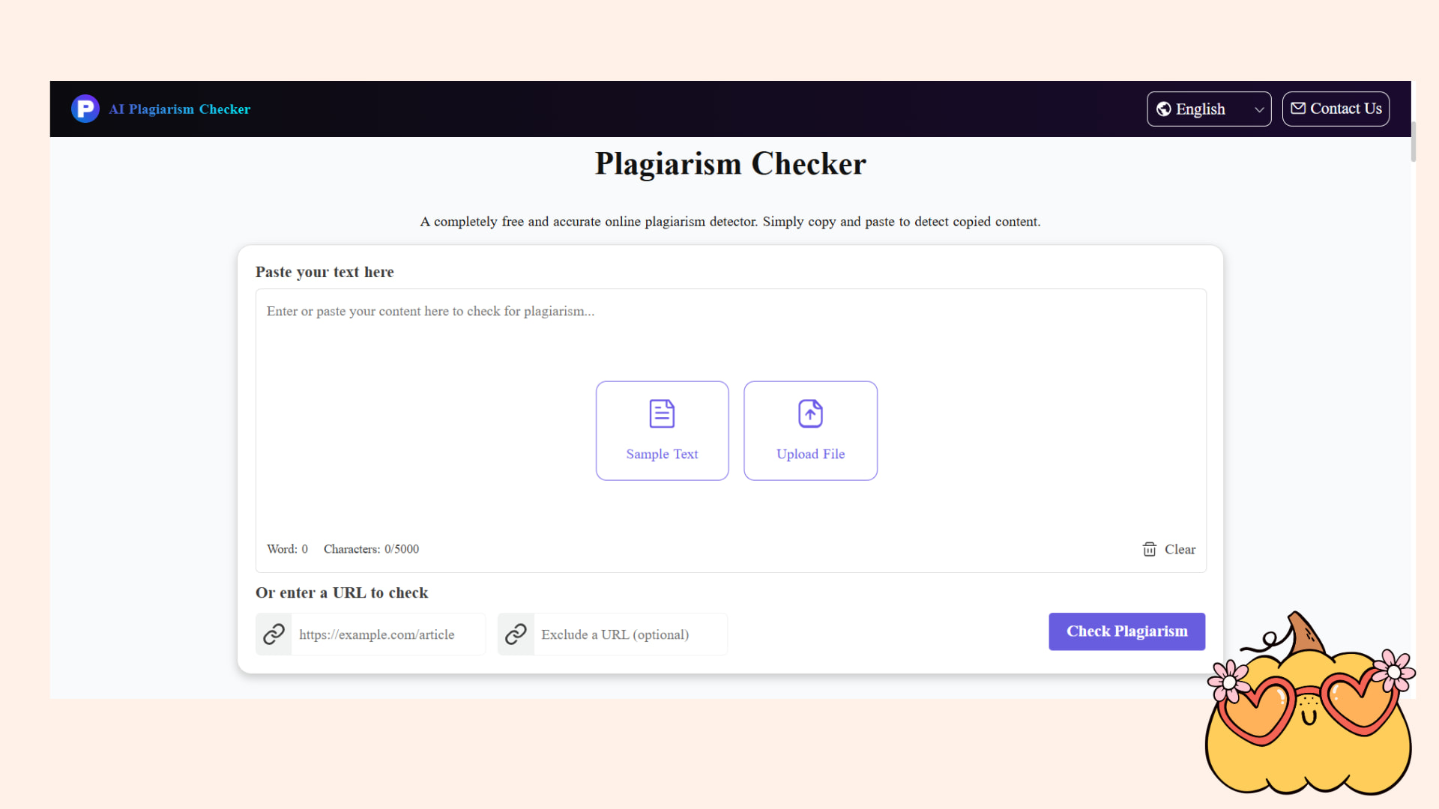Open the English language dropdown

point(1208,109)
